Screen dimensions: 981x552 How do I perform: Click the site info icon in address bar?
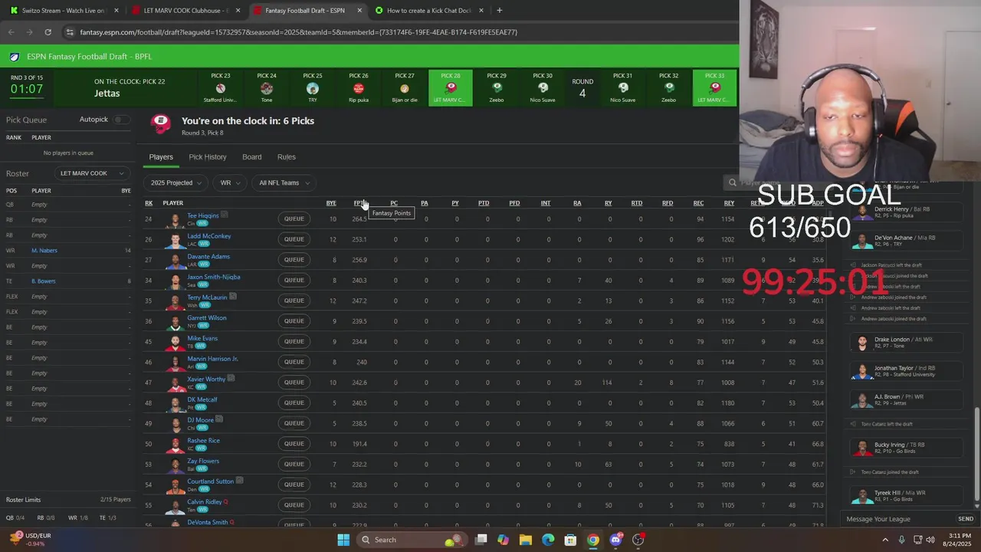tap(70, 32)
